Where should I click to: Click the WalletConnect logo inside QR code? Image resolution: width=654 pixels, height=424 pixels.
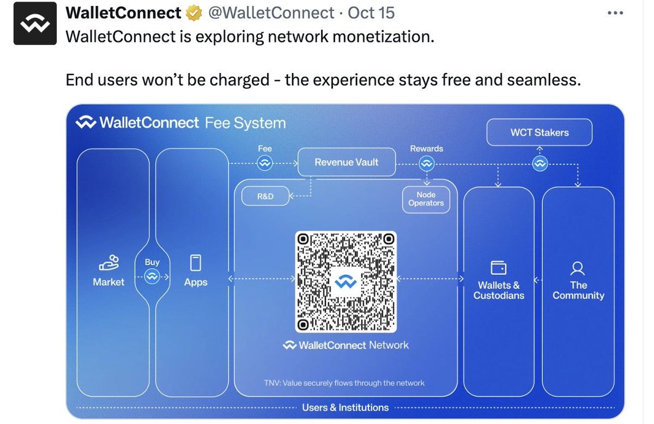346,282
